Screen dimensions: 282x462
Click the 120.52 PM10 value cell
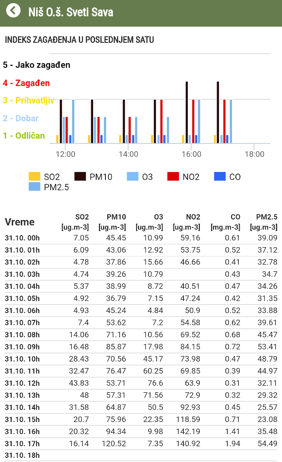[114, 444]
